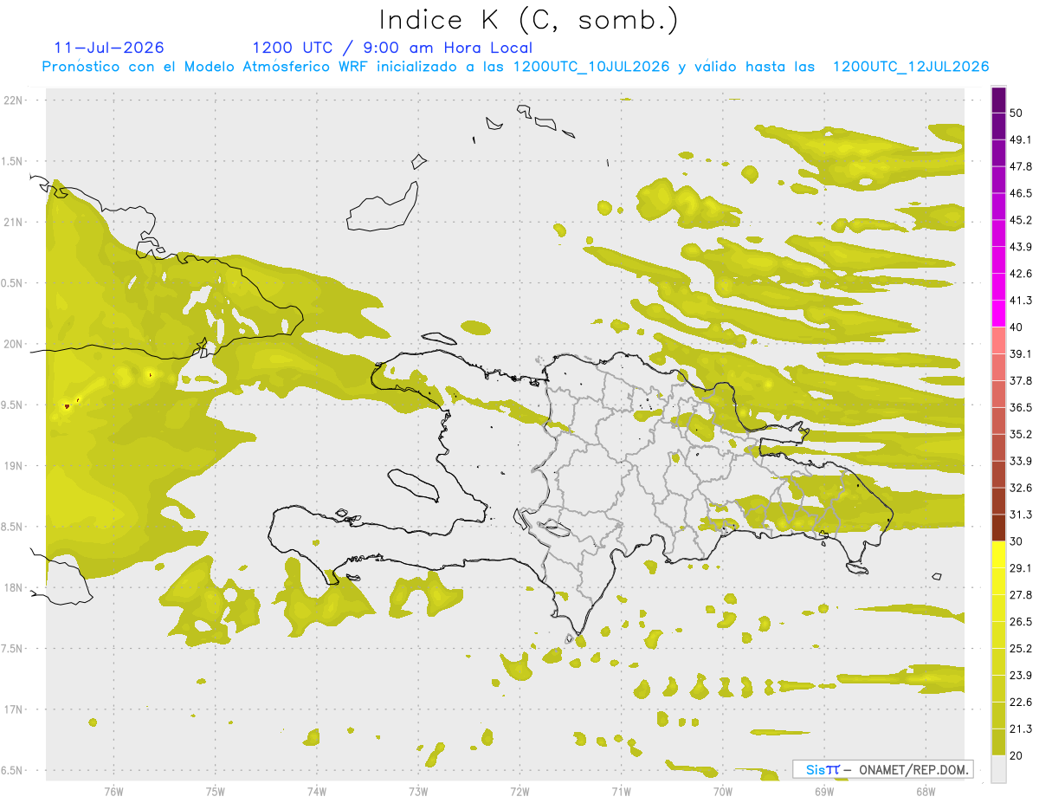1039x803 pixels.
Task: Click the '30' value on the color scale
Action: [x=1016, y=541]
